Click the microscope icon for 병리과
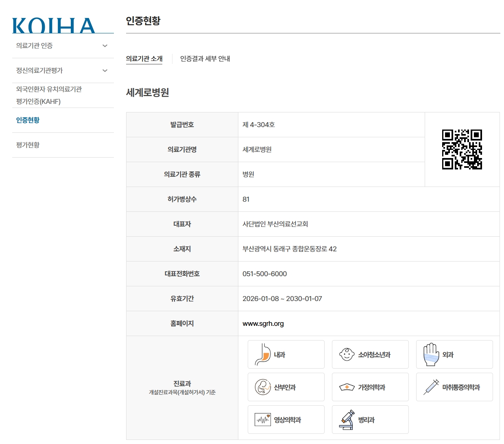This screenshot has width=504, height=444. coord(347,420)
